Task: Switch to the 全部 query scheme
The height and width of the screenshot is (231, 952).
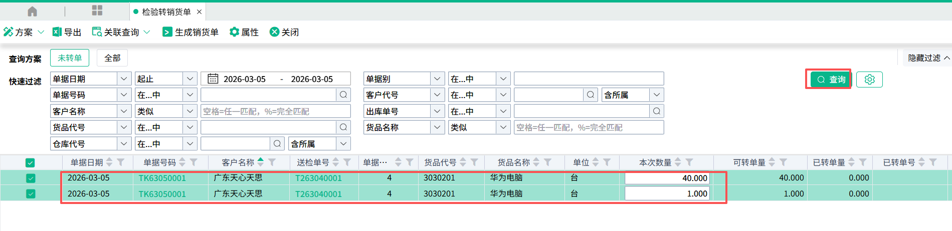Action: 112,58
